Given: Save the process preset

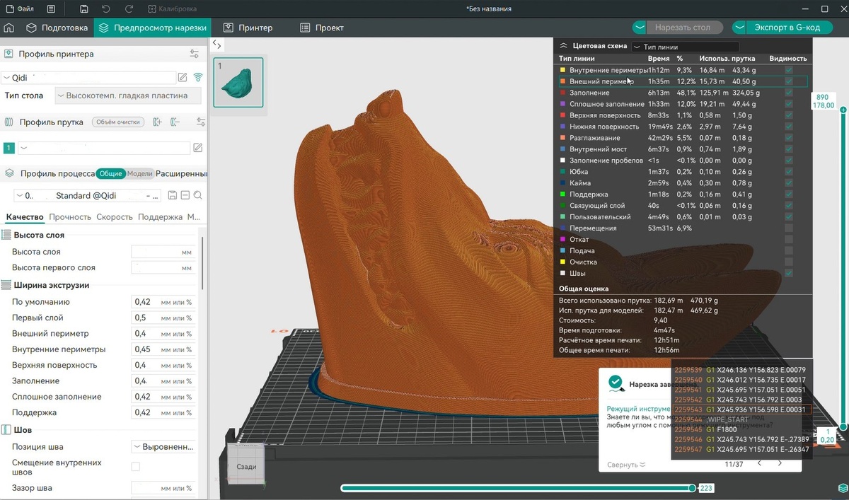Looking at the screenshot, I should [x=172, y=195].
